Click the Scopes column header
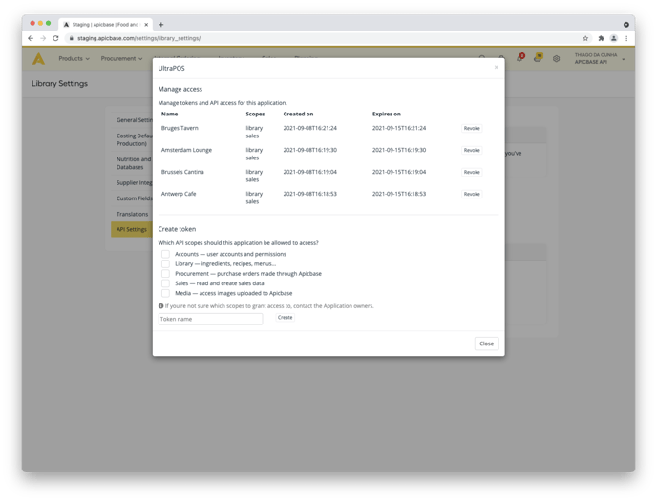 255,114
